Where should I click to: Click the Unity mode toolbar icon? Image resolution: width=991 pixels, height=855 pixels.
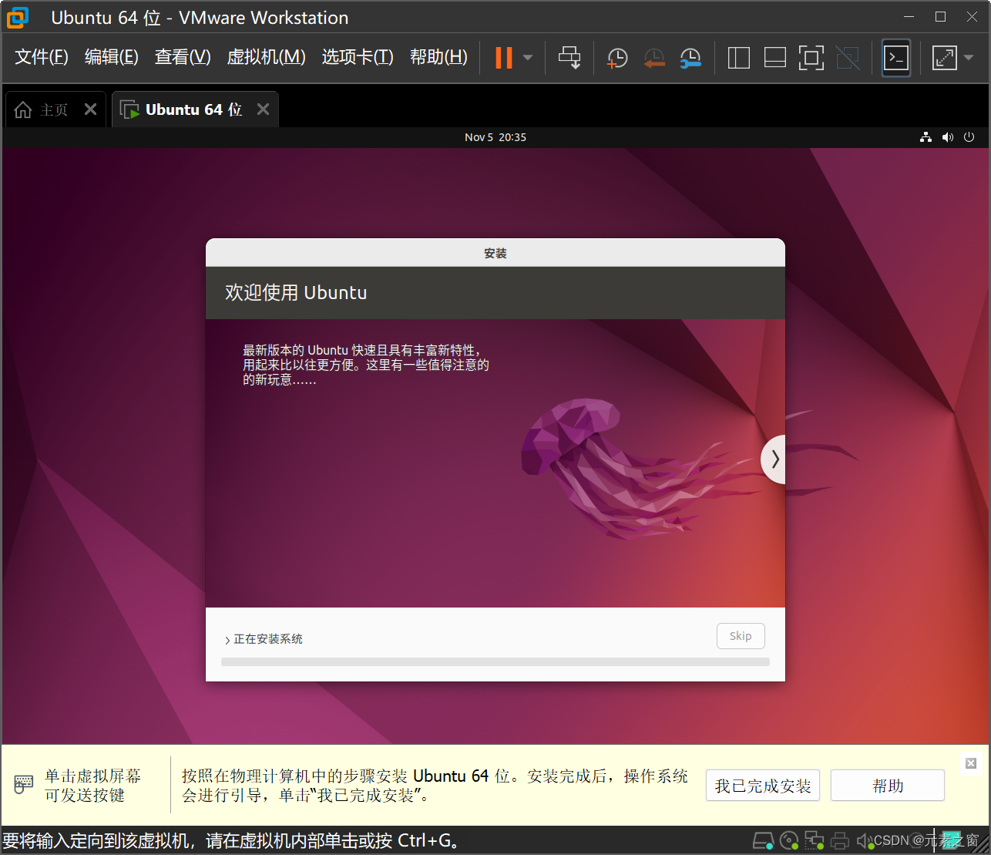[848, 58]
